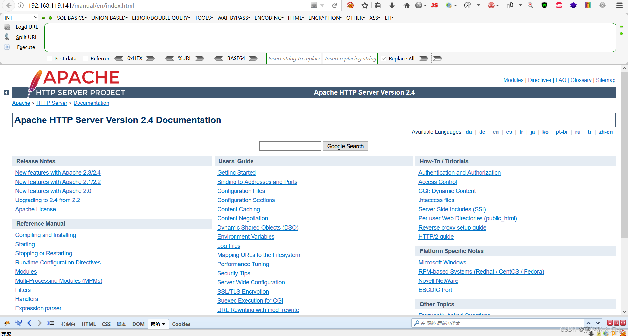Screen dimensions: 628x336
Task: Switch to the Firebug DOM tab
Action: [x=138, y=324]
